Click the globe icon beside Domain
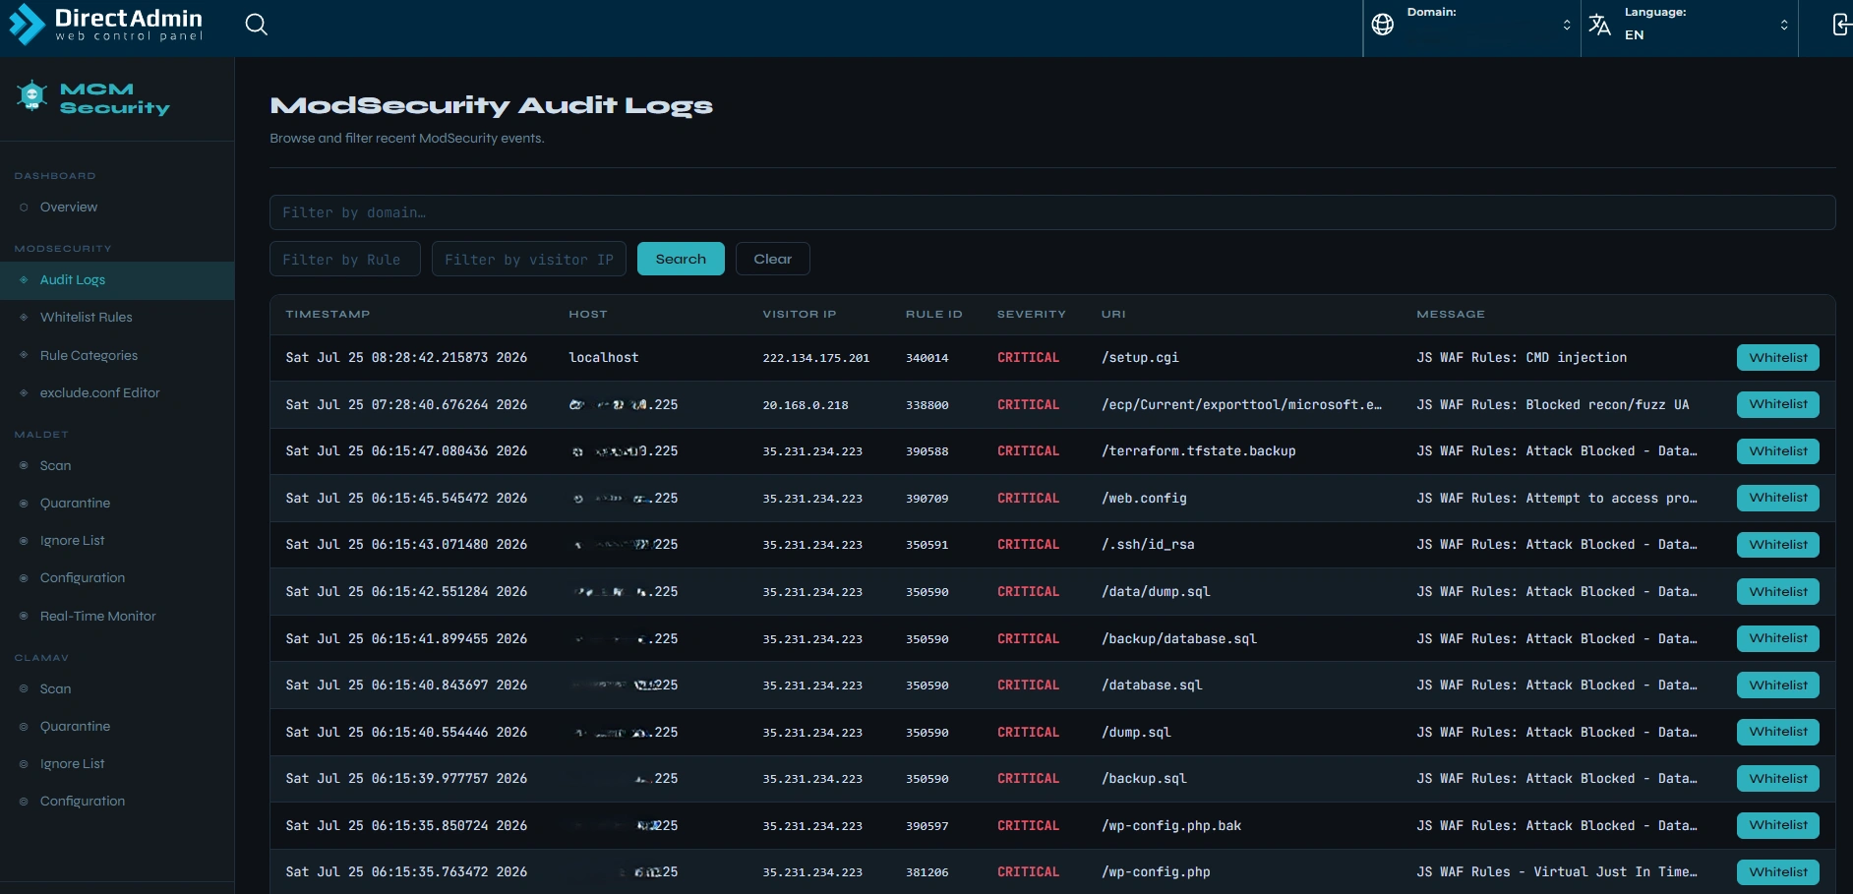 click(1383, 25)
